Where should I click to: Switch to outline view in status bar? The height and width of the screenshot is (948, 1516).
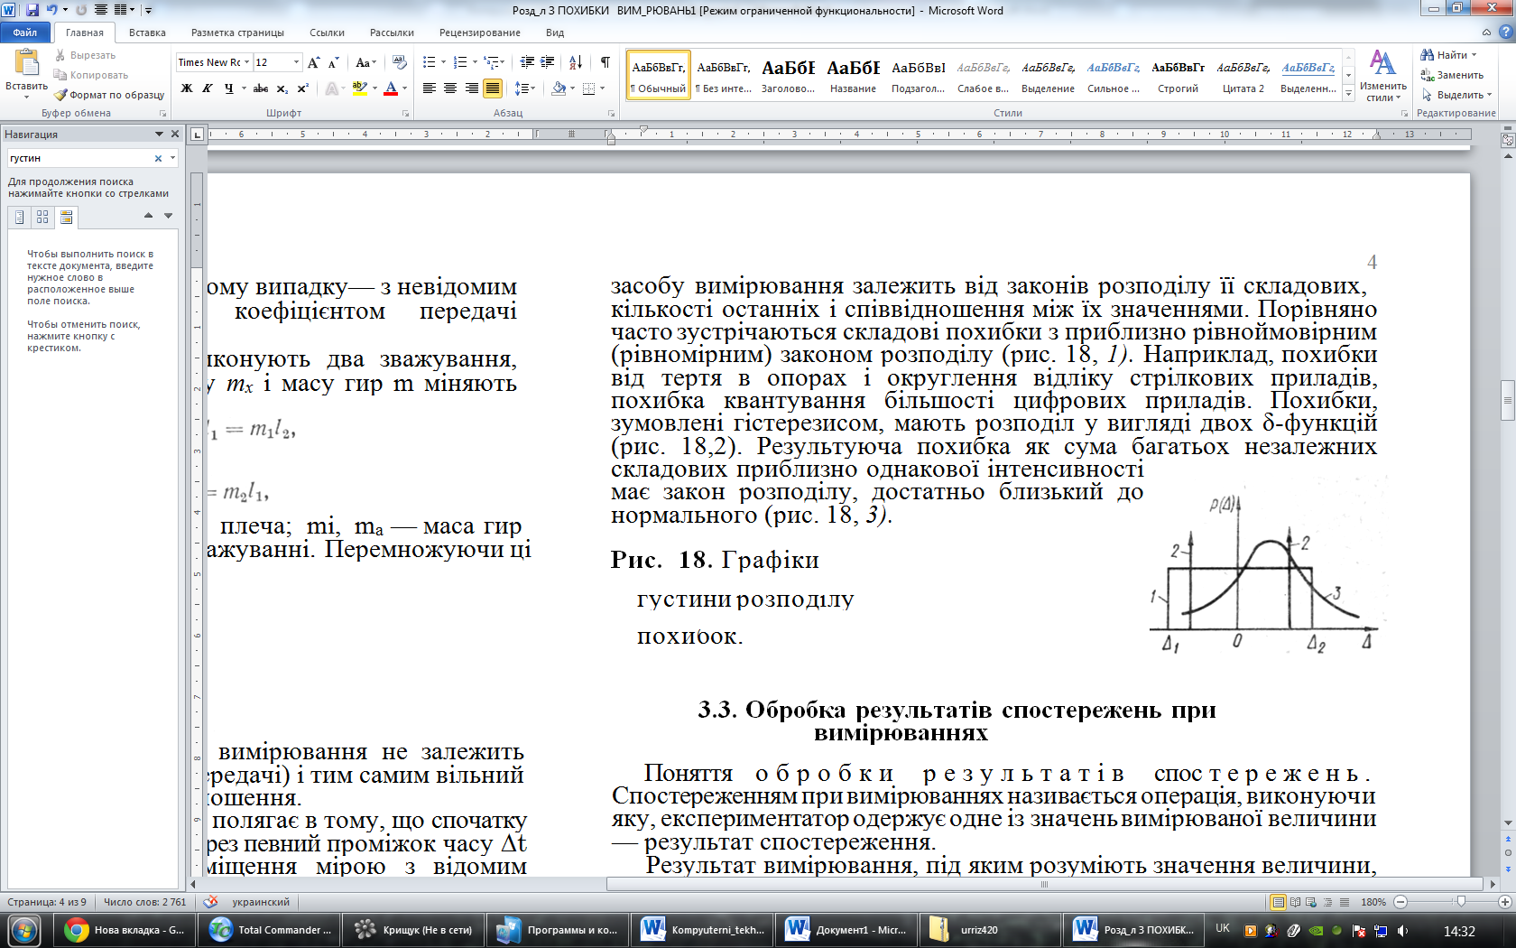1327,902
